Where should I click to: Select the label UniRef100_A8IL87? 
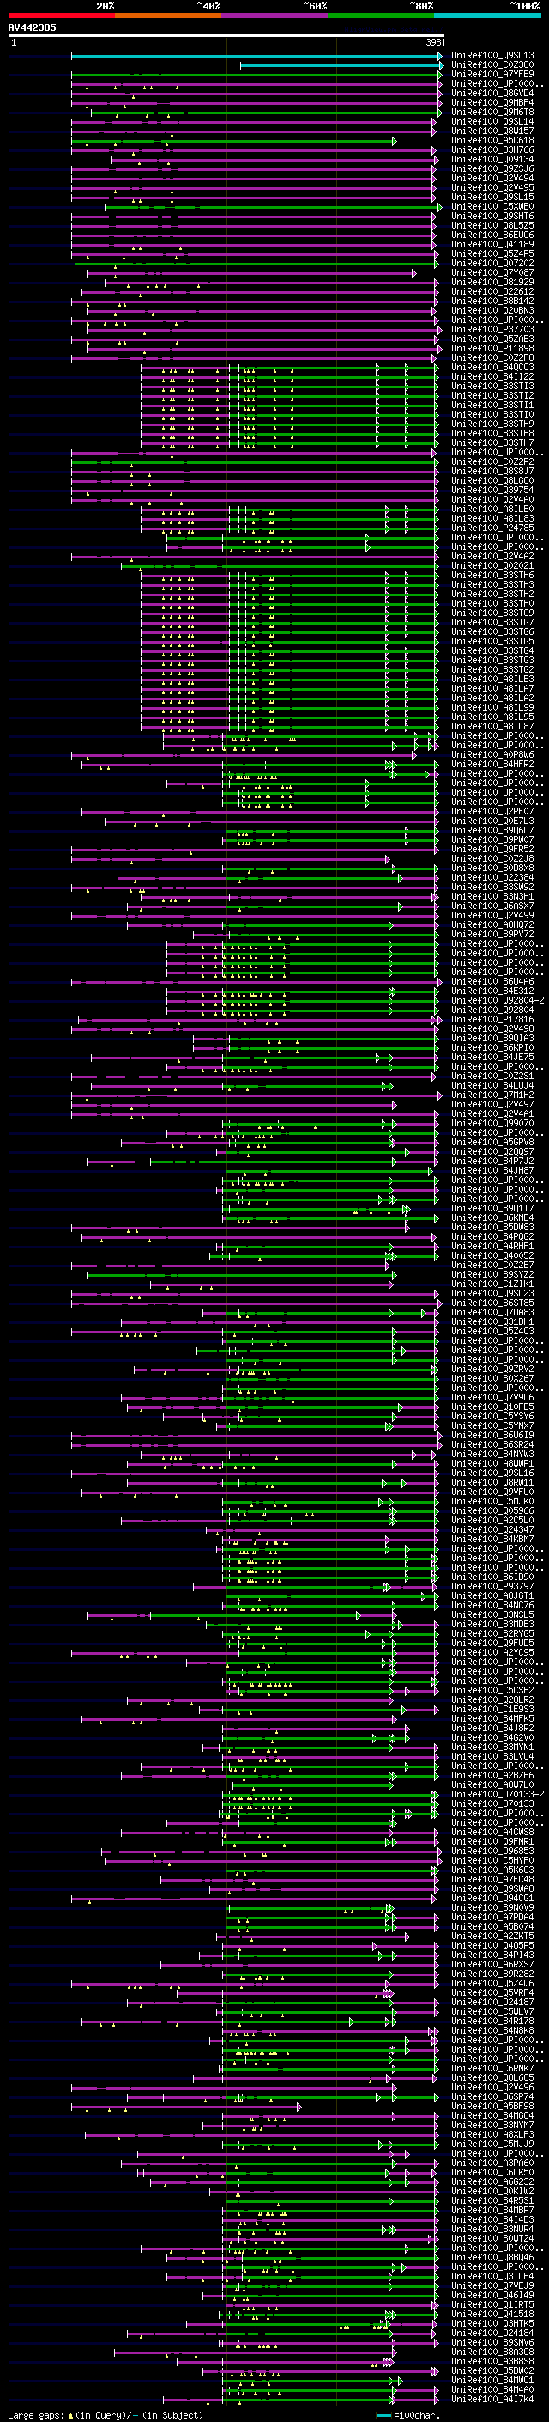[492, 727]
